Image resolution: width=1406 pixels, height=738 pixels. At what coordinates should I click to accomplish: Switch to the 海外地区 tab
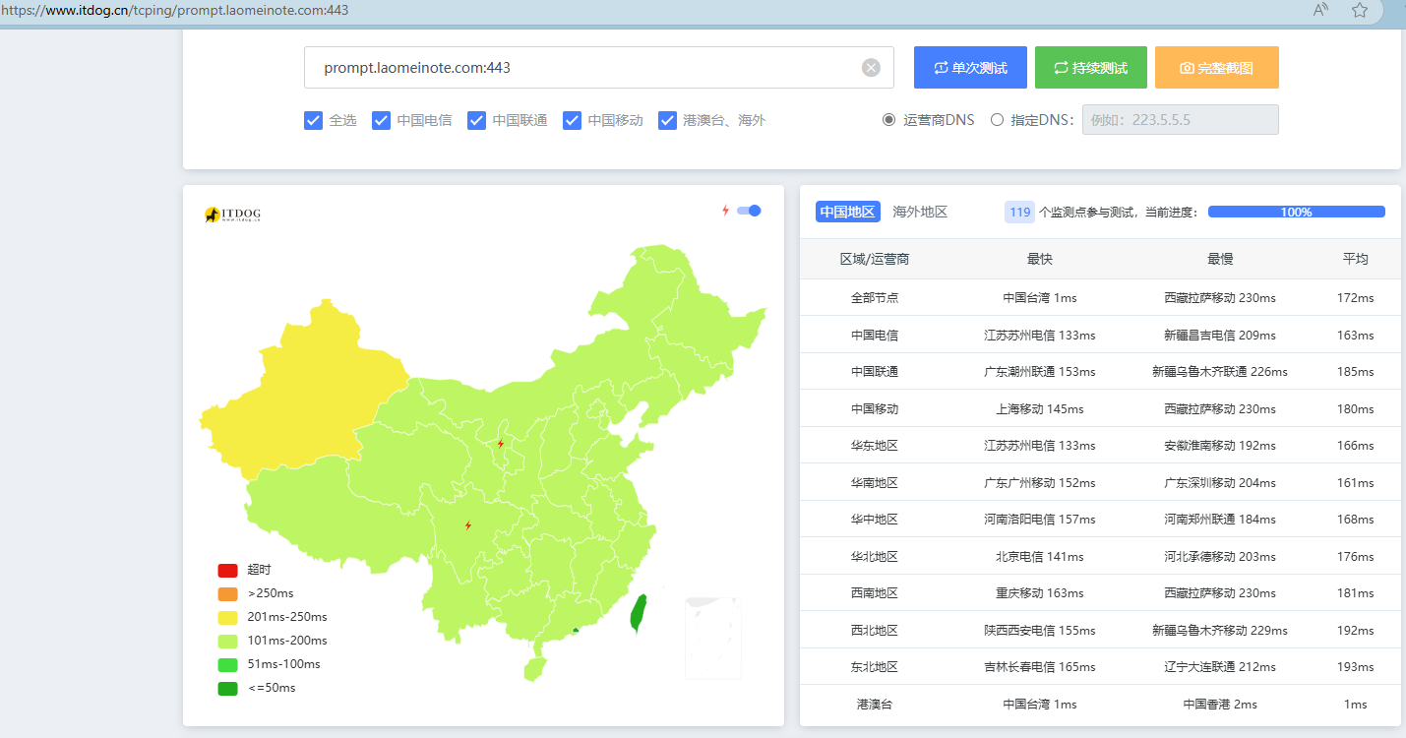(x=920, y=212)
